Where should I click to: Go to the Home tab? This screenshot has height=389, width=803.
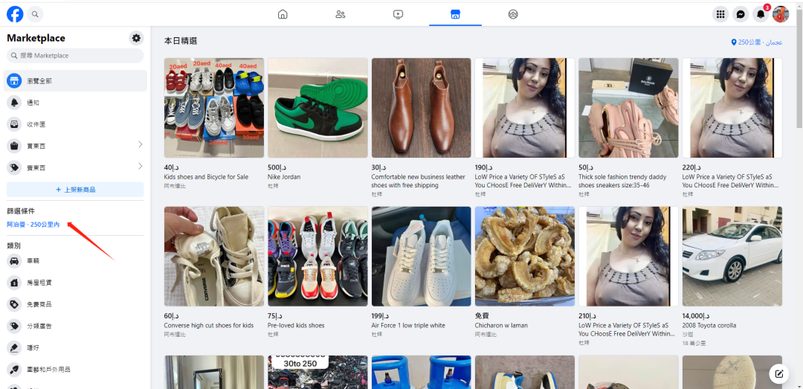(x=283, y=14)
